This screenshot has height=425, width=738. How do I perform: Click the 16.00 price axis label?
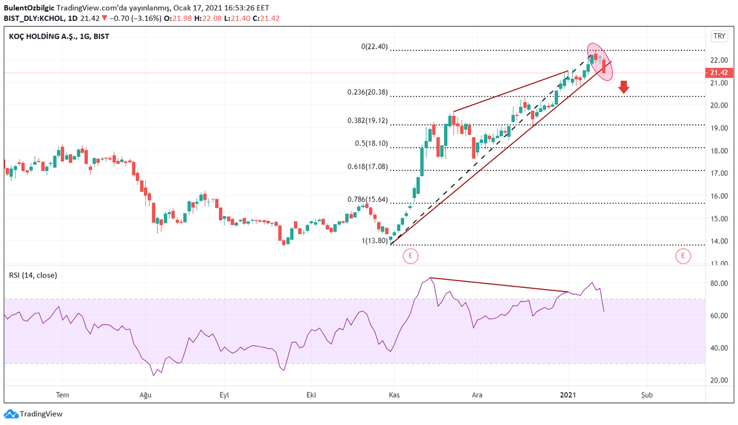coord(720,196)
